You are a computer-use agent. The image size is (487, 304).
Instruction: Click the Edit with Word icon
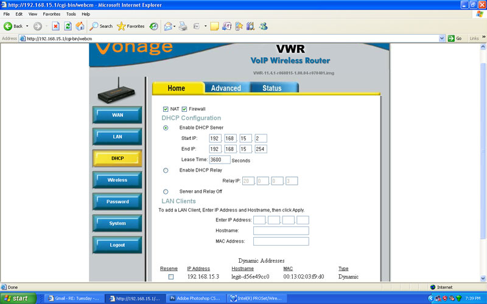[196, 26]
